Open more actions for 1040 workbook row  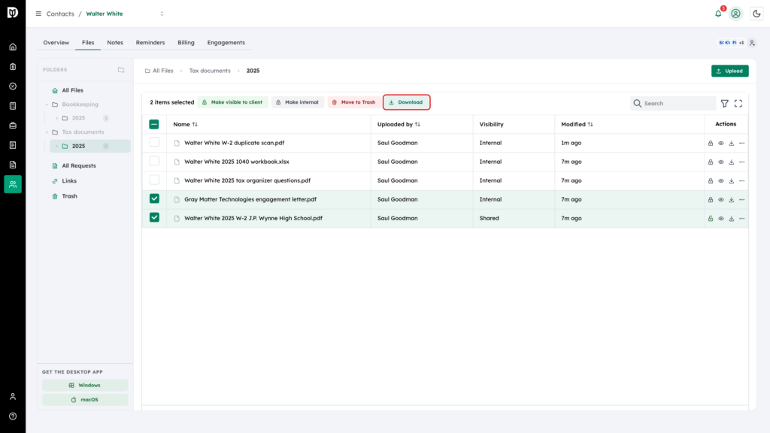pyautogui.click(x=742, y=162)
